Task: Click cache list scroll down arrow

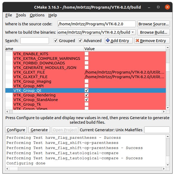Action: (x=168, y=108)
